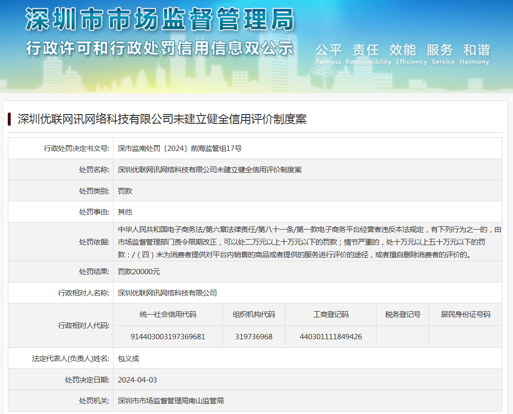This screenshot has width=513, height=414.
Task: Click the 深圳市市场监督管理局 banner title
Action: 160,20
